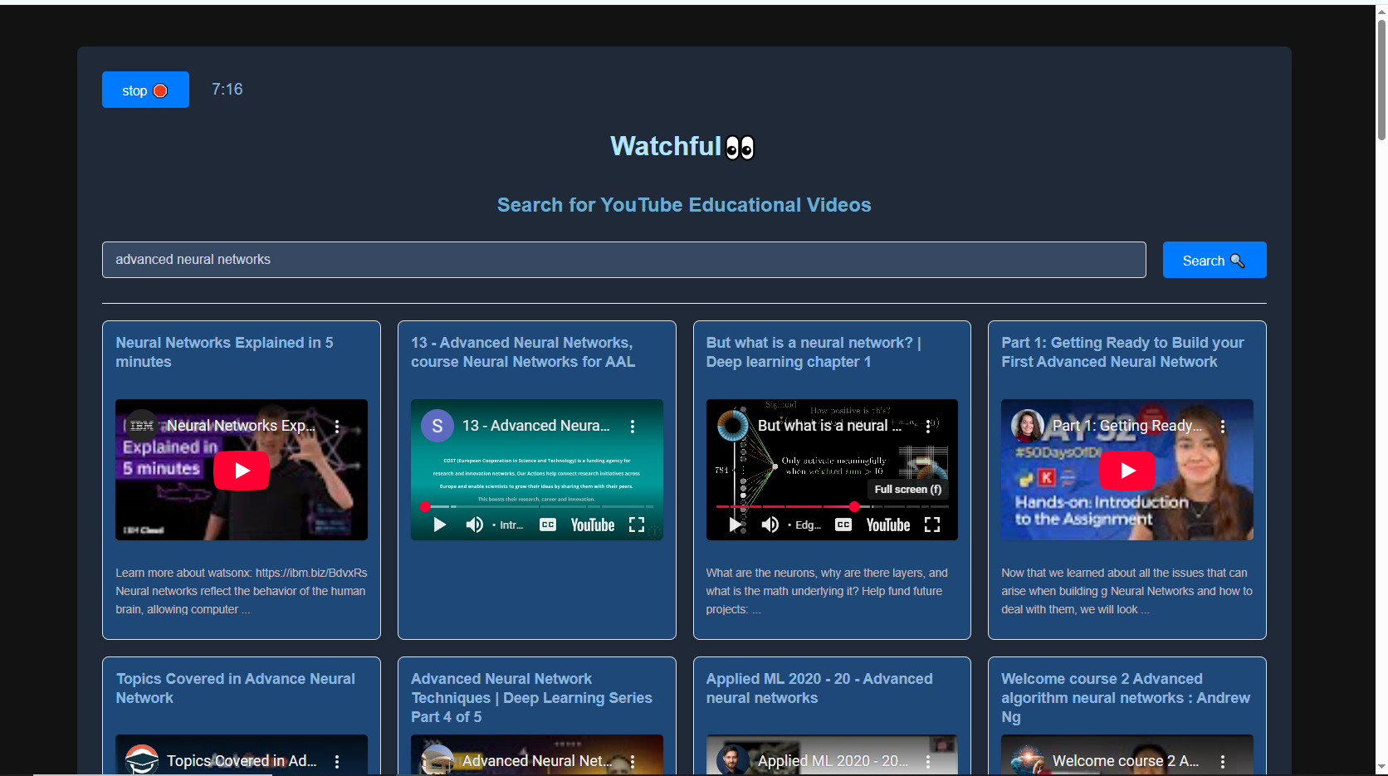This screenshot has width=1388, height=776.
Task: Open 'Welcome course 2 Advanced algorithm neural networks : Andrew Ng' title
Action: [x=1126, y=698]
